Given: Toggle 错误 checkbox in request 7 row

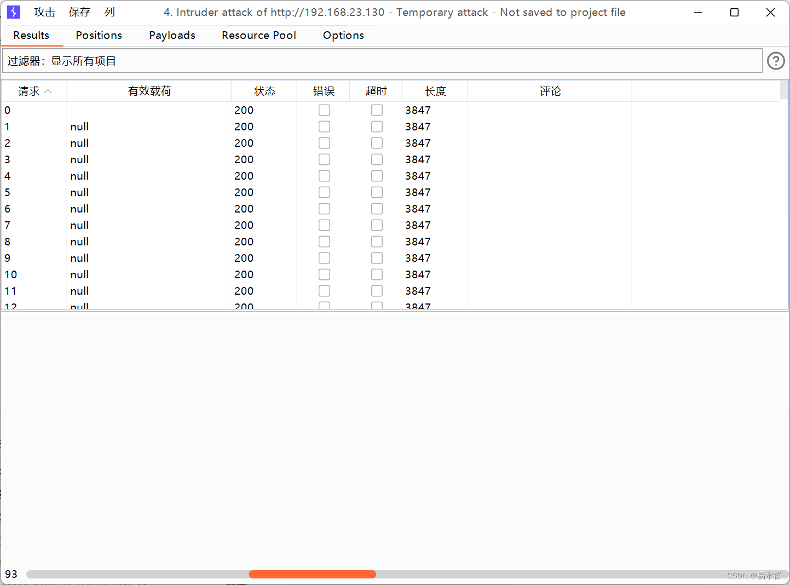Looking at the screenshot, I should pyautogui.click(x=324, y=225).
